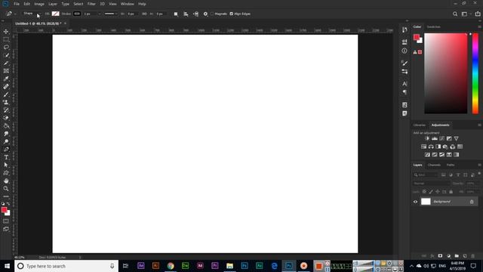Viewport: 483px width, 272px height.
Task: Open the layer blend mode dropdown
Action: click(432, 184)
